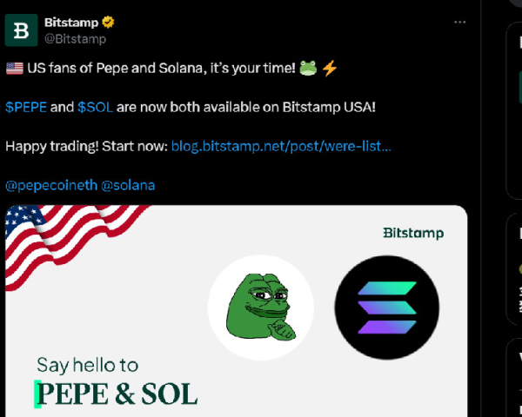Viewport: 522px width, 417px height.
Task: Open the @Bitstamp handle link
Action: 74,38
